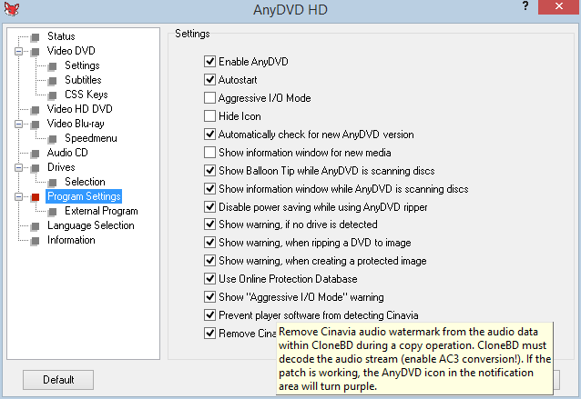
Task: Open Selection under Drives
Action: coord(86,182)
